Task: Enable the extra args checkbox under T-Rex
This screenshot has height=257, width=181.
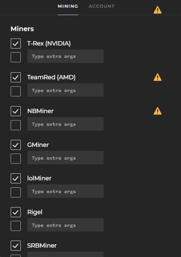Action: coord(16,57)
